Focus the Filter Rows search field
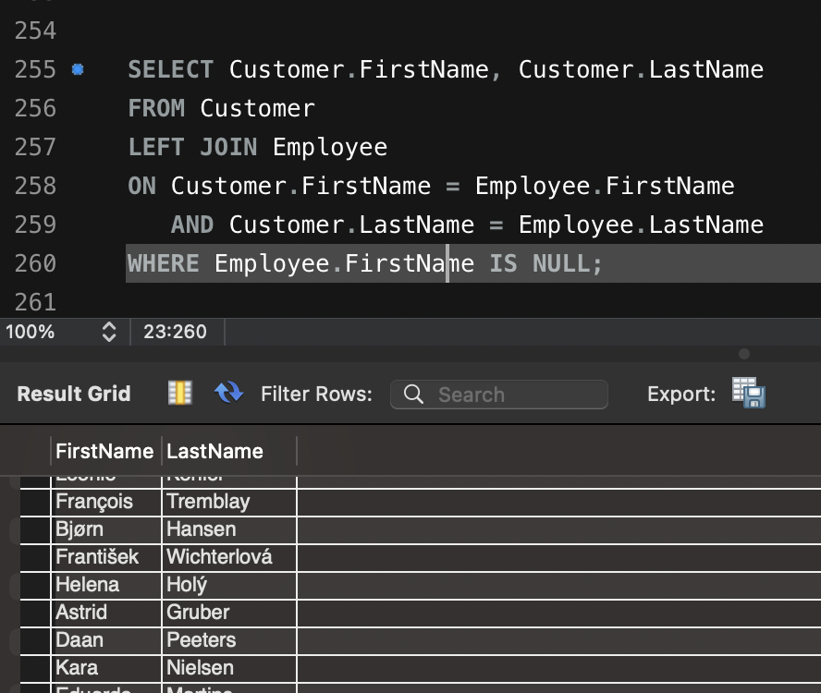Screen dimensions: 821x693 coord(499,395)
